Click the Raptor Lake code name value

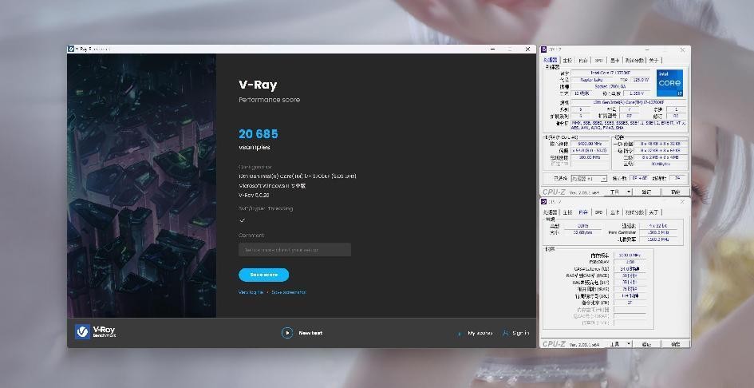point(591,79)
